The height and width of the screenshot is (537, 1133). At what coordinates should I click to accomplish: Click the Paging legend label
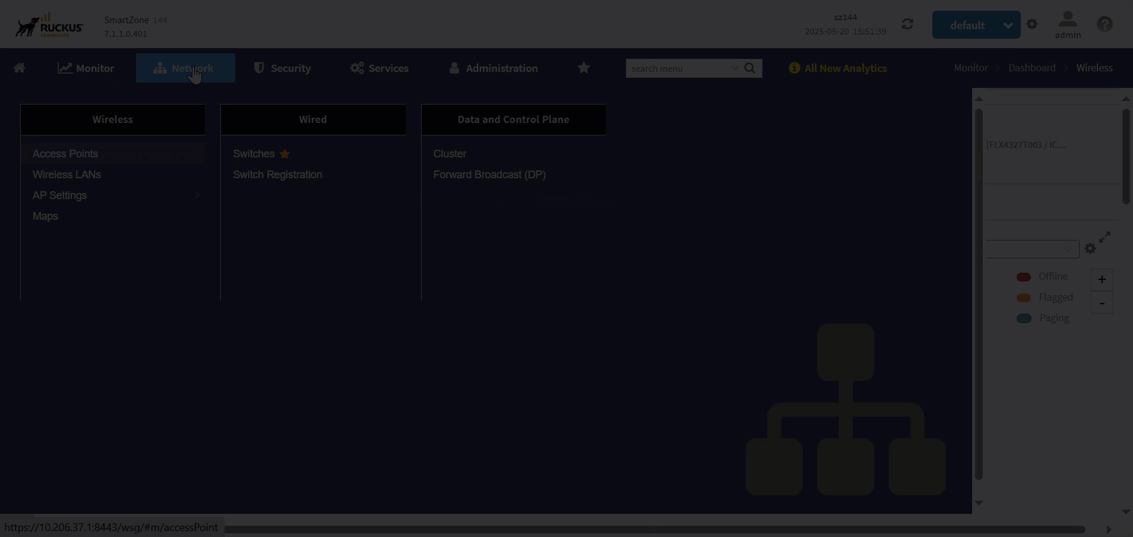pos(1054,318)
